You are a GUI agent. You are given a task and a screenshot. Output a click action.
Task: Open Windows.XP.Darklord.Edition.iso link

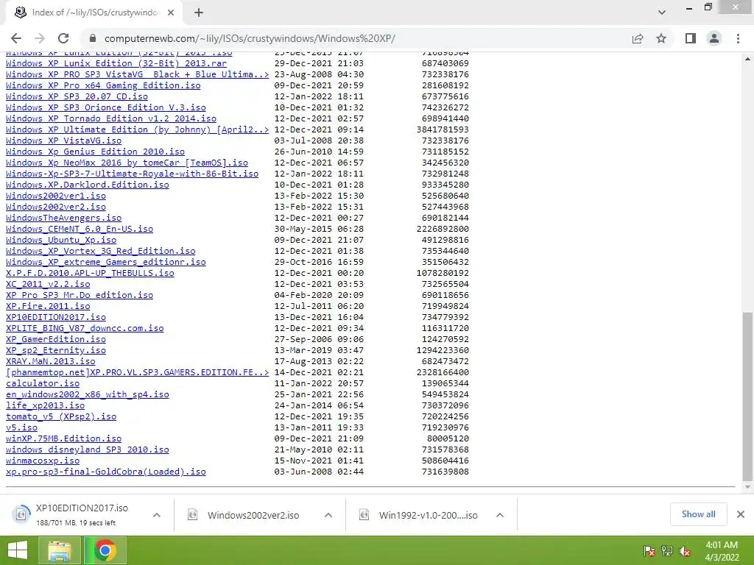point(87,185)
